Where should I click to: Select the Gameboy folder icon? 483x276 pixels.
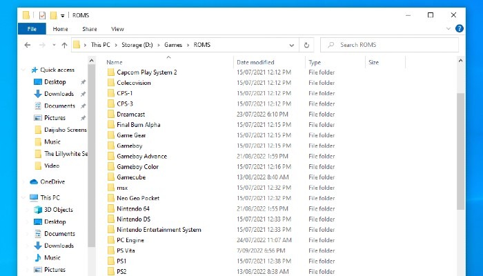[x=111, y=146]
